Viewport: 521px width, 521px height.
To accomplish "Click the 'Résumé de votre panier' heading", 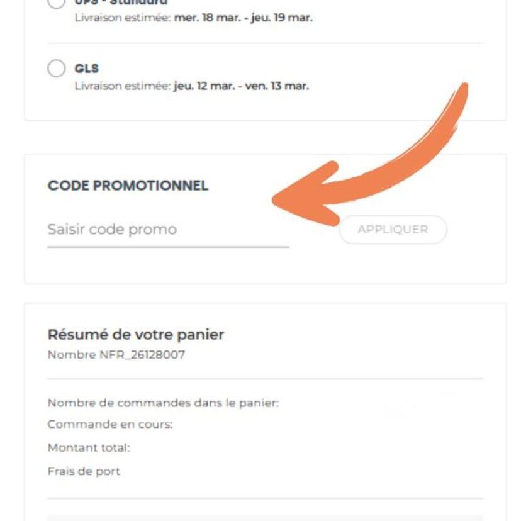I will click(136, 335).
